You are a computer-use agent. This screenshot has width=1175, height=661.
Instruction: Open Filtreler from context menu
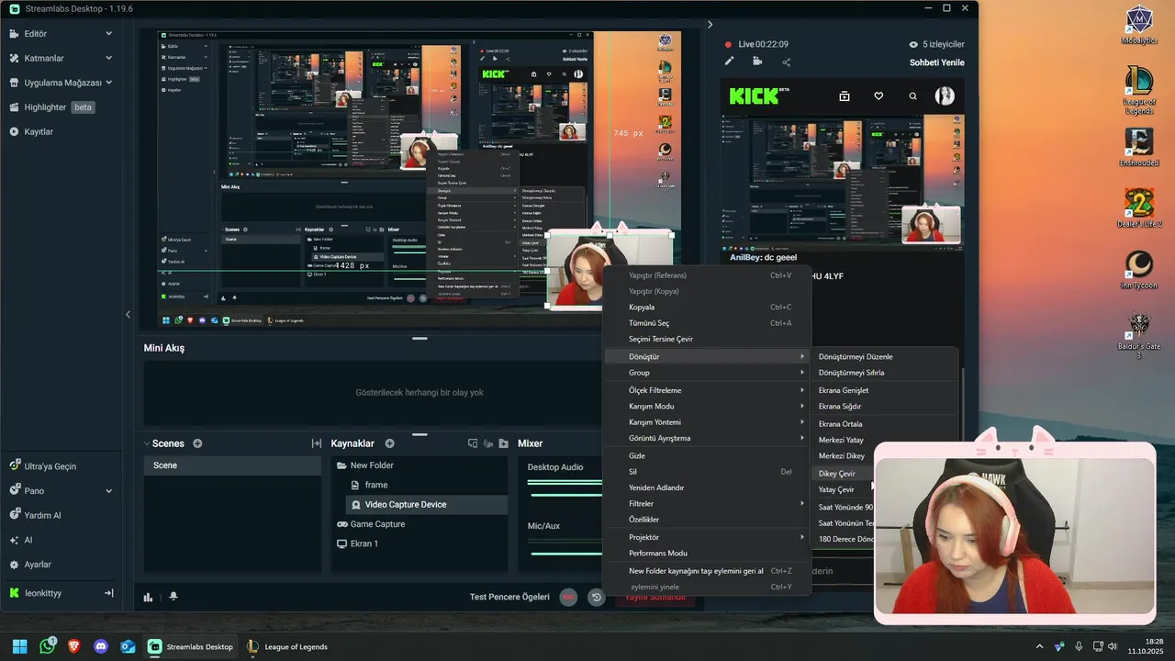point(707,504)
